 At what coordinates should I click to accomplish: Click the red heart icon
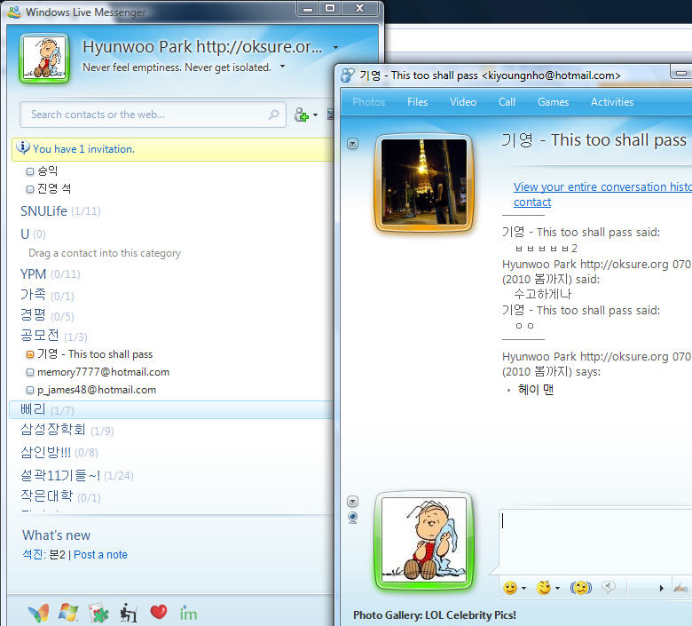tap(158, 612)
